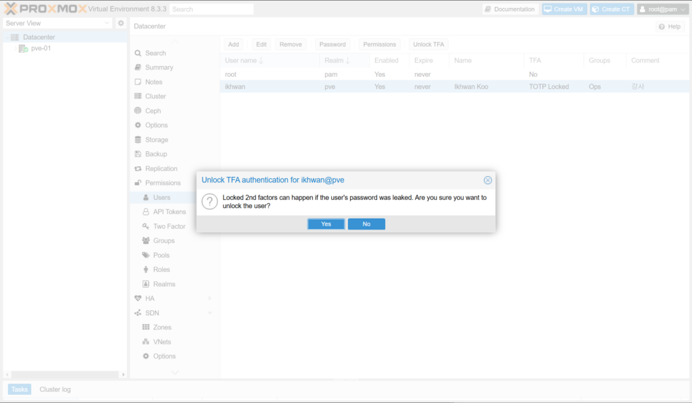This screenshot has height=403, width=692.
Task: Click the top Search input field
Action: click(211, 9)
